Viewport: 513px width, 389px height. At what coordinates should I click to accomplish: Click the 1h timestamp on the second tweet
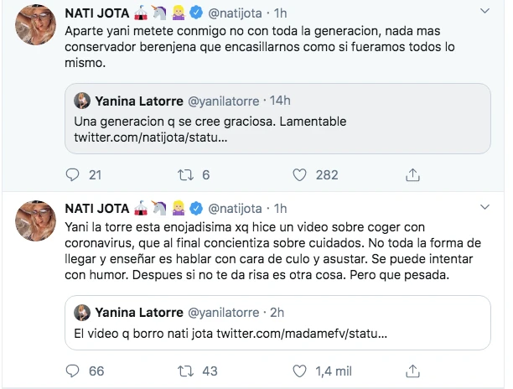click(x=281, y=207)
